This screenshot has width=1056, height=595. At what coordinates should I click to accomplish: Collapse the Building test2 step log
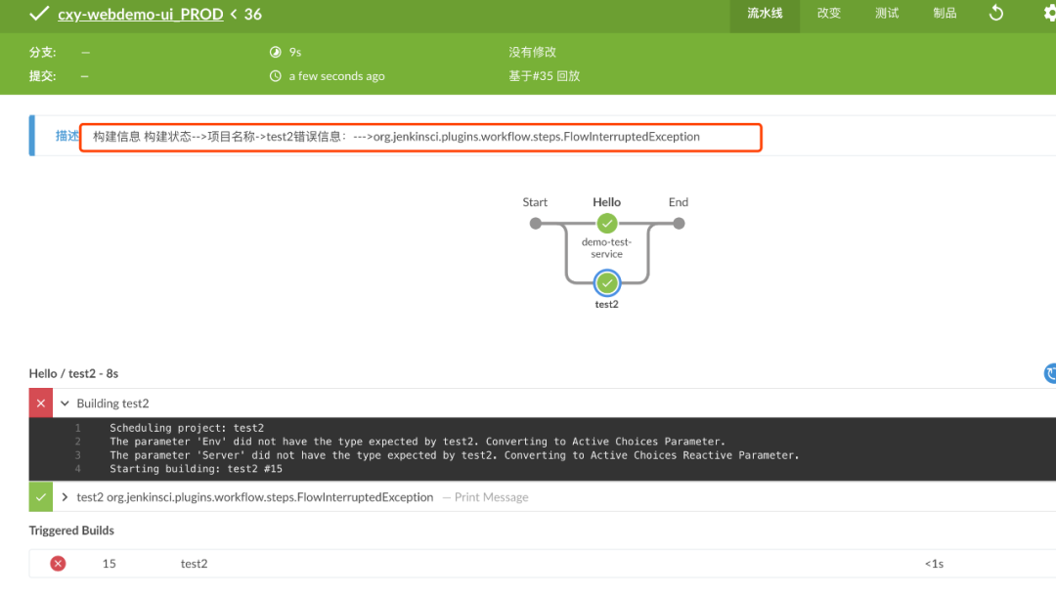tap(66, 404)
